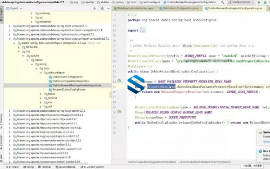The image size is (270, 169).
Task: Expand the folded import block ellipsis
Action: coord(143,30)
